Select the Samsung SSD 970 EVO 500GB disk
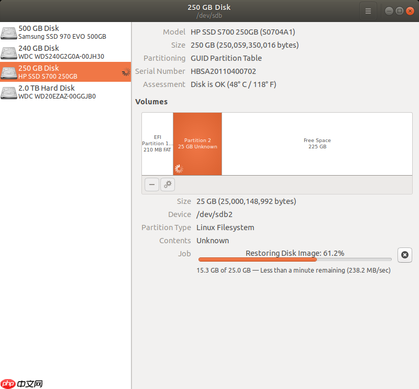Image resolution: width=419 pixels, height=389 pixels. (65, 32)
